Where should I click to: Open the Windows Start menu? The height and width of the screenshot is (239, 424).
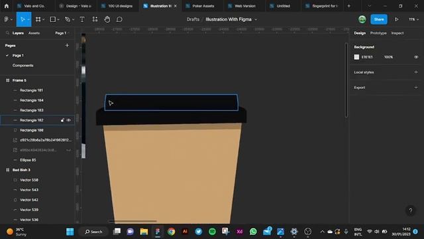point(70,232)
